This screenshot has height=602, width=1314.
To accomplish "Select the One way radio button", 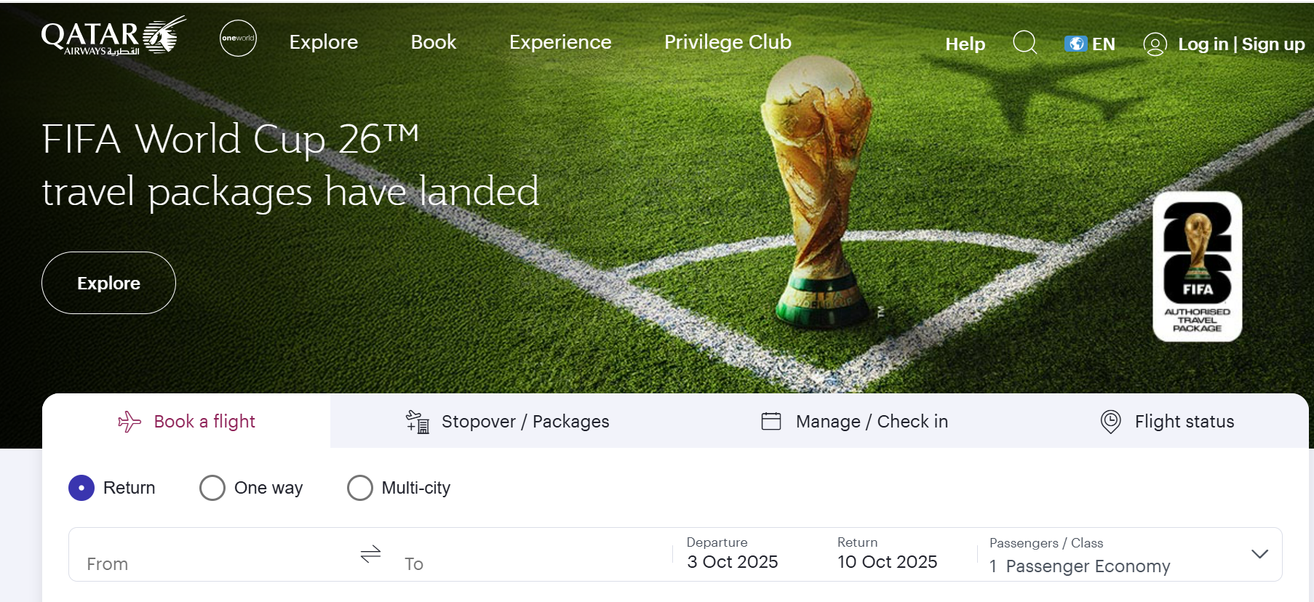I will tap(212, 488).
